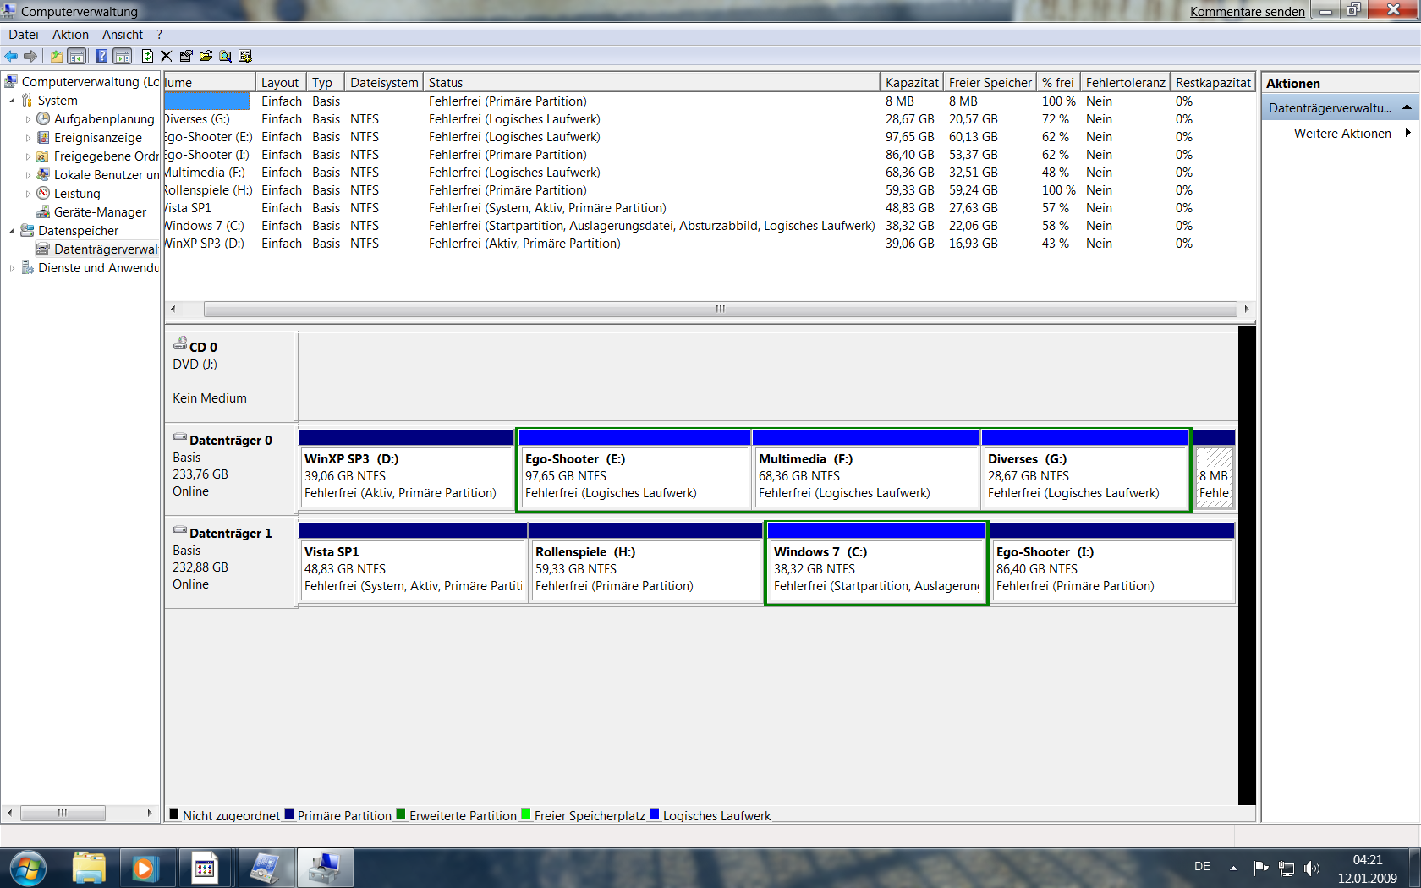This screenshot has width=1421, height=888.
Task: Expand the Leistung node
Action: (28, 194)
